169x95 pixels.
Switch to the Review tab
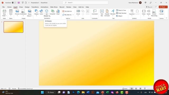point(69,7)
